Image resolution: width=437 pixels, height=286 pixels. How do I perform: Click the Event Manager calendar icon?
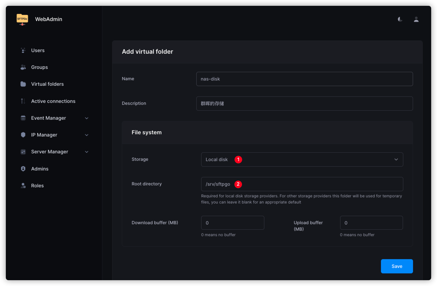[x=23, y=118]
